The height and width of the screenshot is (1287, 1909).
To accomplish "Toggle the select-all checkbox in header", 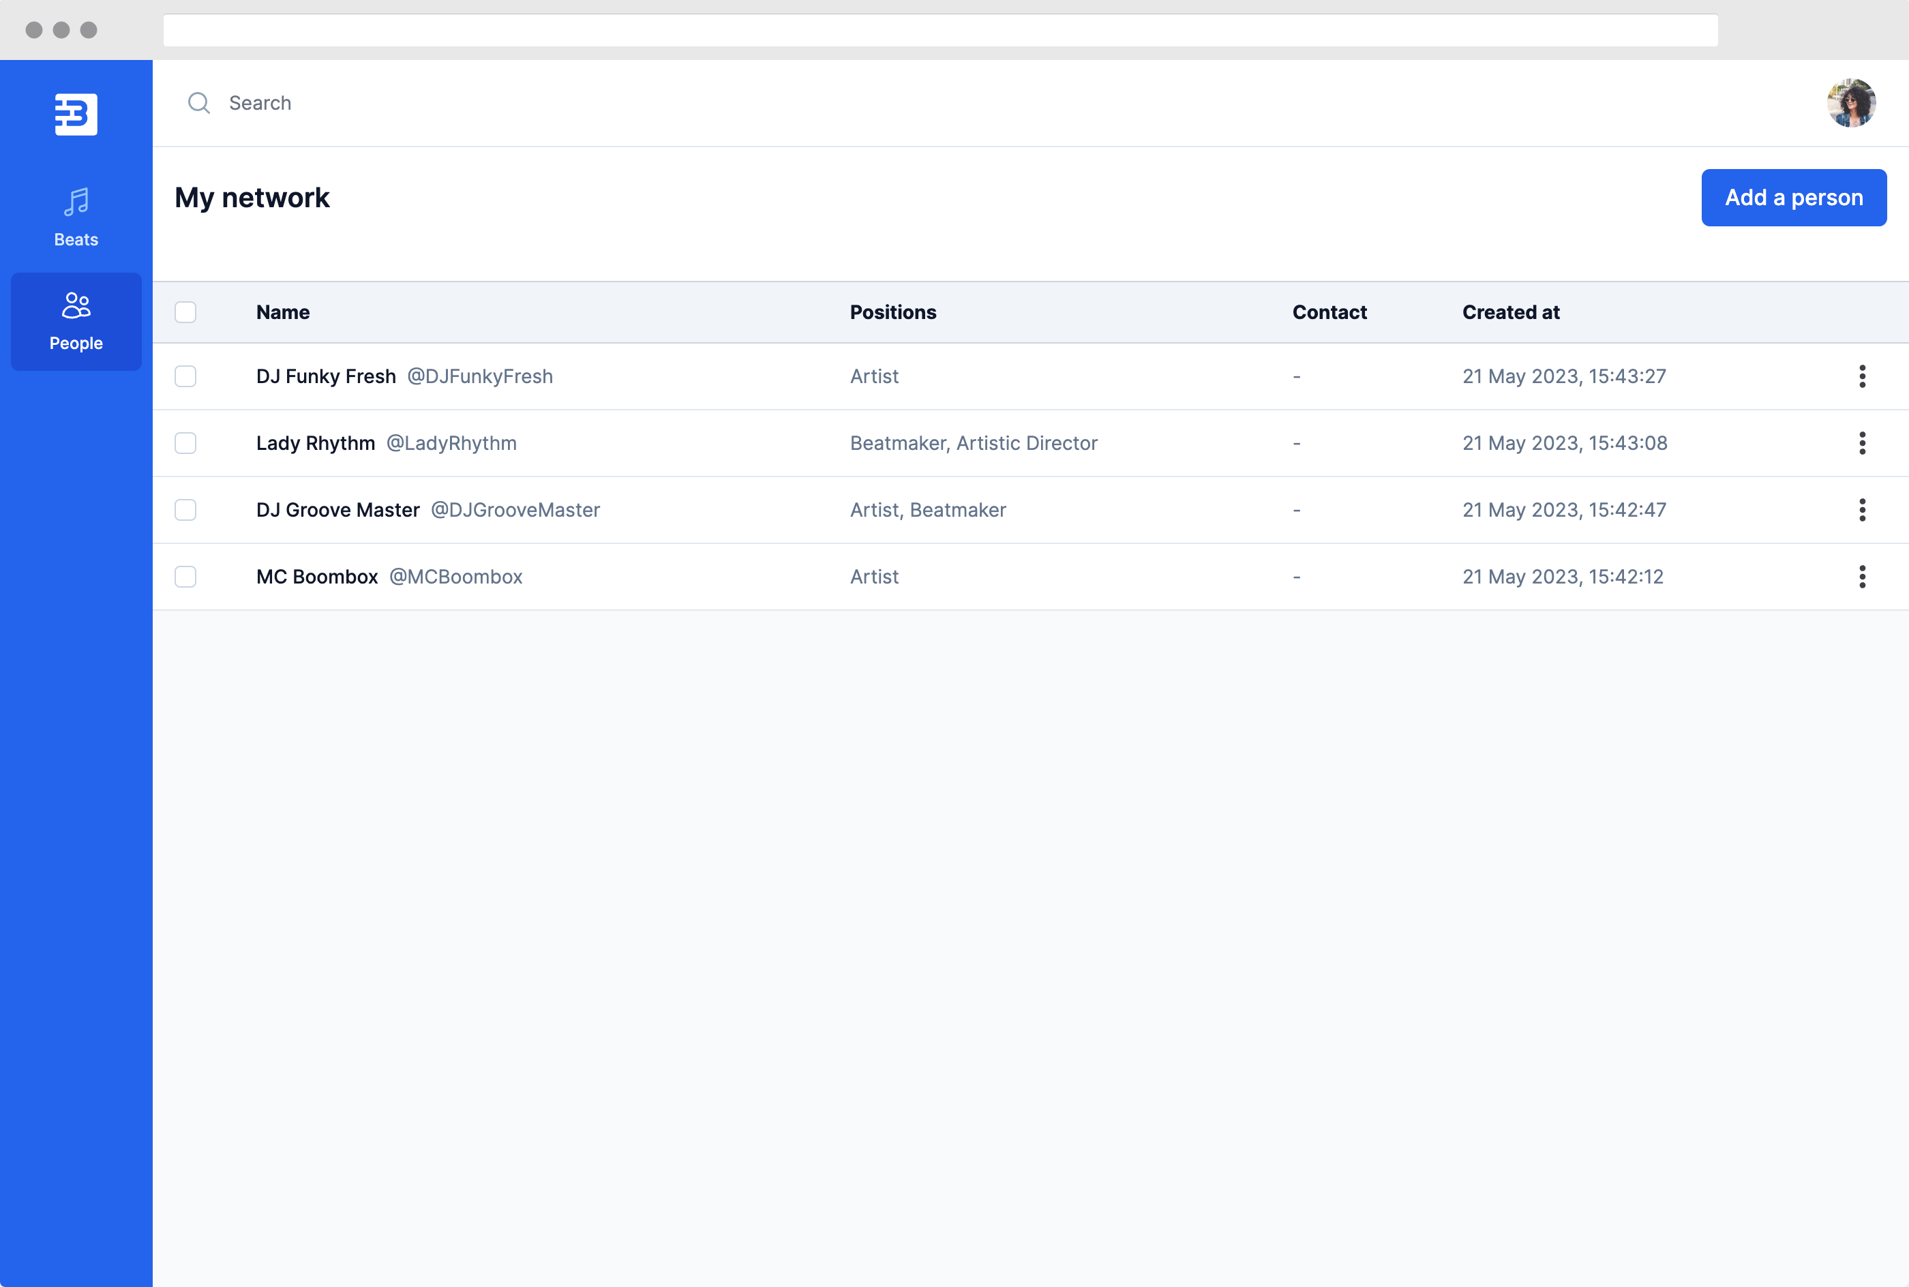I will (185, 312).
